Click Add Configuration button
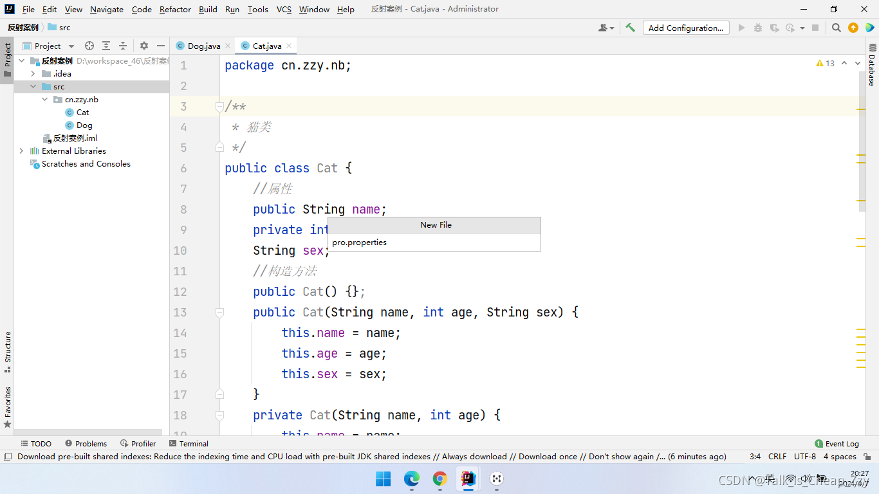This screenshot has width=879, height=494. [686, 28]
